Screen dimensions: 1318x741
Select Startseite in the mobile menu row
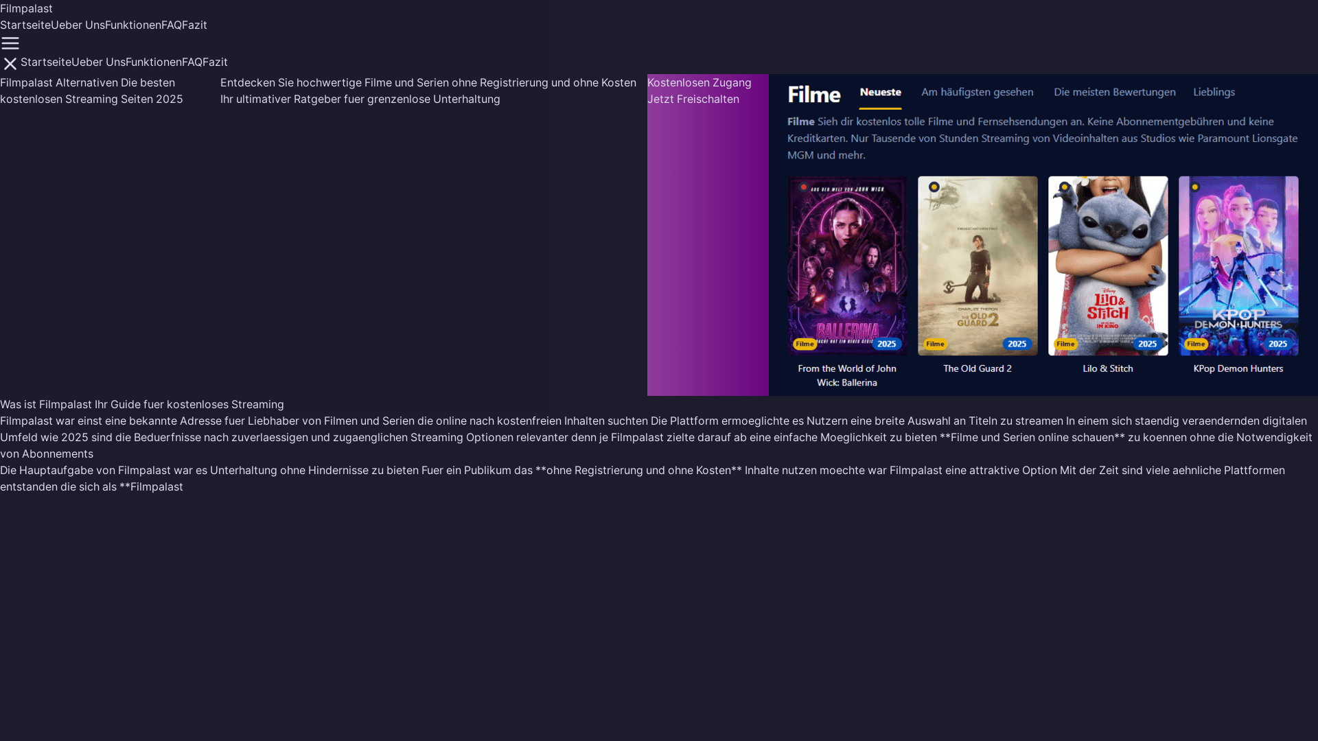click(x=46, y=62)
